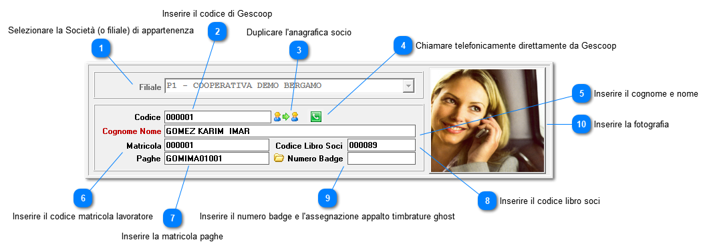Image resolution: width=709 pixels, height=252 pixels.
Task: Click the Cognome Nome field with GOMEZ KARIM
Action: click(290, 131)
